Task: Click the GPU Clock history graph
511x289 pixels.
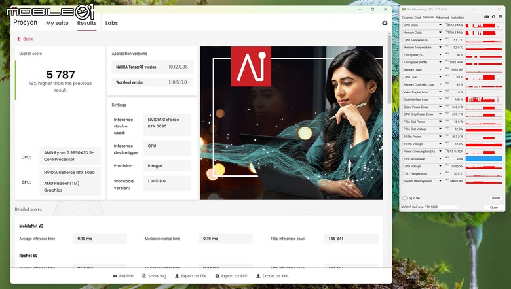Action: [x=484, y=25]
